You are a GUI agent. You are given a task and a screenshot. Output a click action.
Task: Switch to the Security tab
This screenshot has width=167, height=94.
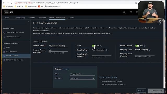tap(32, 17)
